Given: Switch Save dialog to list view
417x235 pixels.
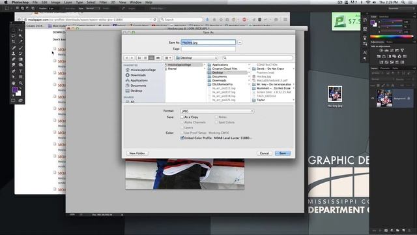Looking at the screenshot, I should 145,58.
